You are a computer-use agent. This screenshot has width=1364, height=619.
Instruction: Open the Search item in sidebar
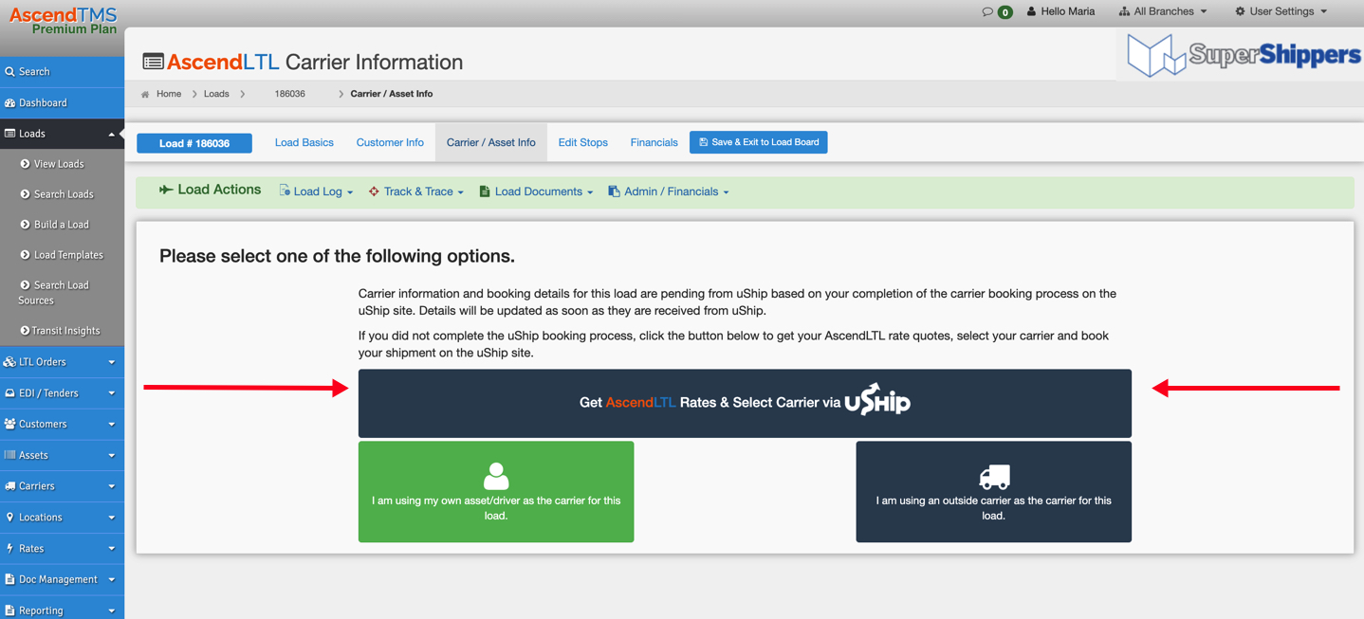pyautogui.click(x=34, y=71)
